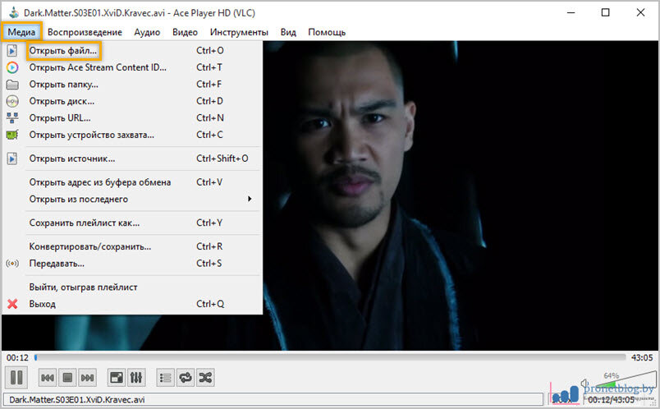
Task: Click status bar filename Dark.Matter.S03E01.XviD.Kravec.avi
Action: coord(76,399)
